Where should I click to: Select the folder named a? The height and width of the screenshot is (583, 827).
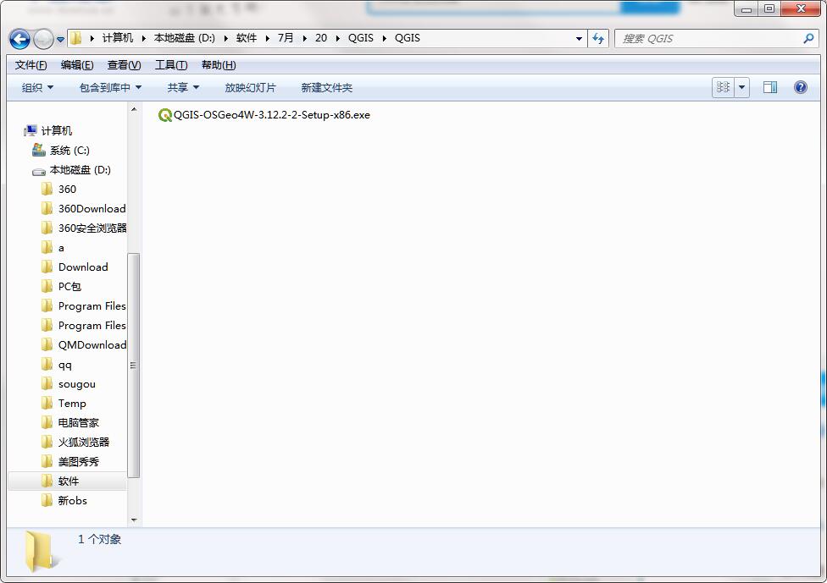61,248
